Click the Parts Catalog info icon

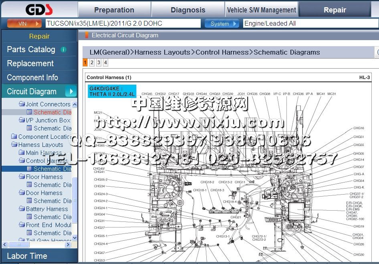coord(63,50)
